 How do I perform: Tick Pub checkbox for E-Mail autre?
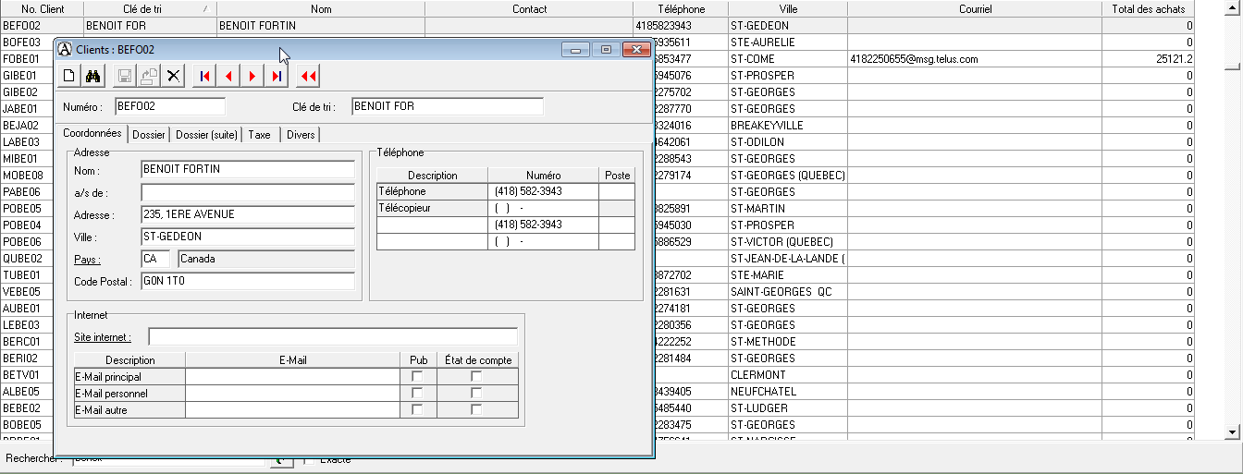click(x=417, y=409)
